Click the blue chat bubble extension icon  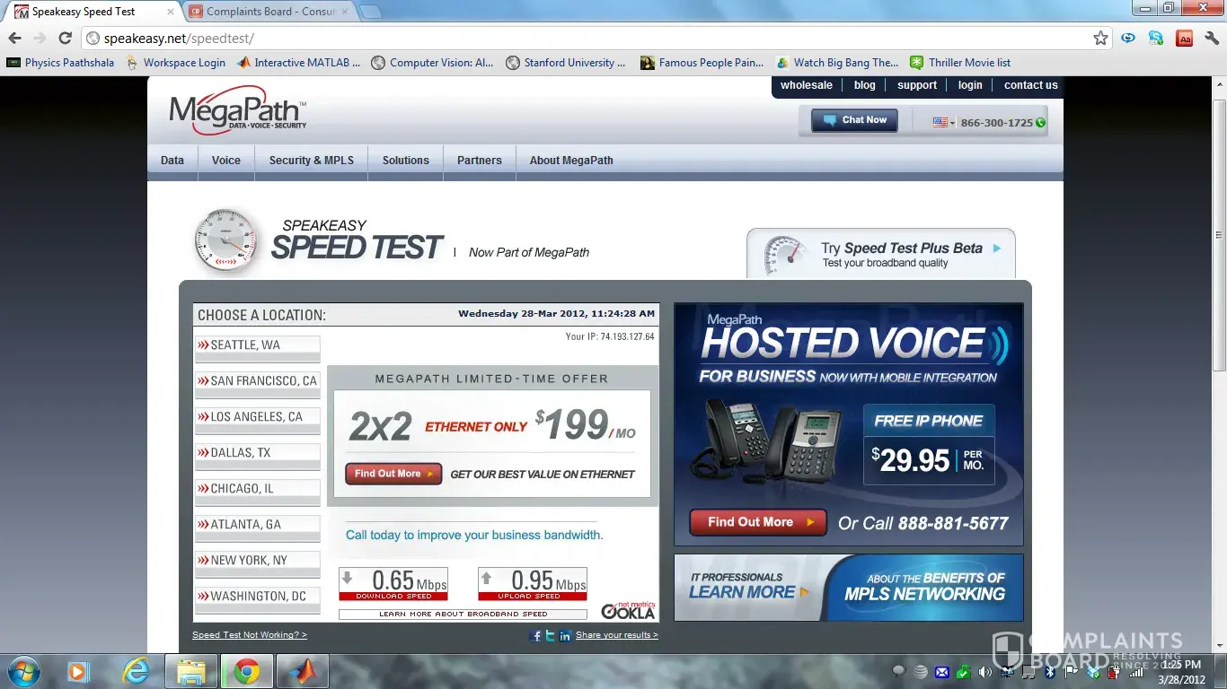click(1128, 39)
